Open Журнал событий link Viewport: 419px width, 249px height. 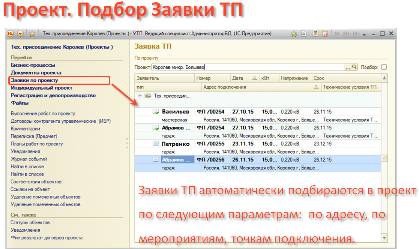pos(29,159)
